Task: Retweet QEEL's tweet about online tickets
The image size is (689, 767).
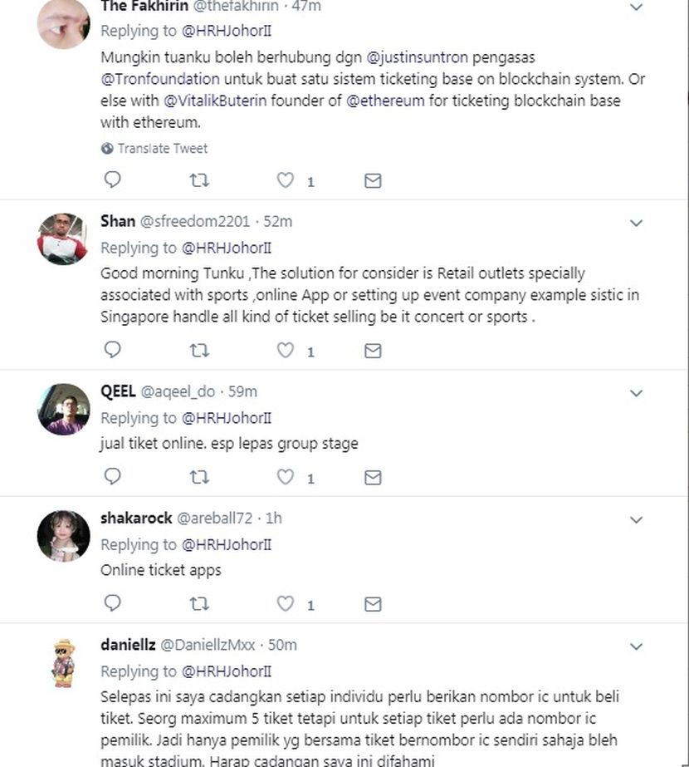Action: (199, 477)
